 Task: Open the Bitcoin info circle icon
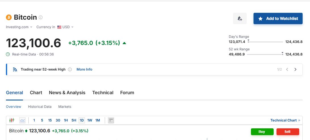click(x=41, y=17)
